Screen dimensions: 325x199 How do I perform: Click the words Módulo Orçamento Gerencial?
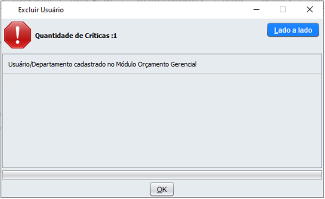click(x=156, y=64)
